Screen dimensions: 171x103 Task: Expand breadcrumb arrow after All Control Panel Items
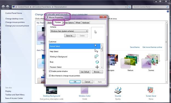click(x=53, y=7)
